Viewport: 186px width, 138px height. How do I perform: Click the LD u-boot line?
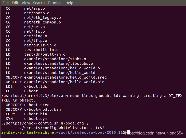point(22,91)
